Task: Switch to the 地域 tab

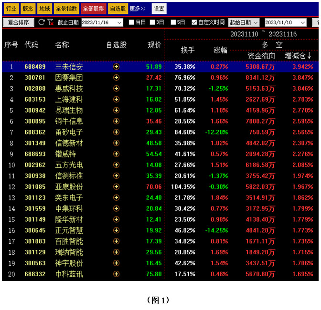Action: tap(44, 9)
